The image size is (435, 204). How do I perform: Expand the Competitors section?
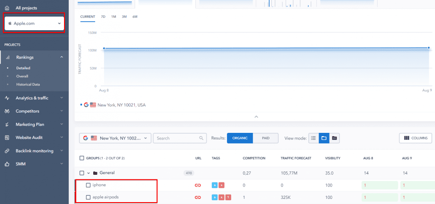pyautogui.click(x=62, y=111)
